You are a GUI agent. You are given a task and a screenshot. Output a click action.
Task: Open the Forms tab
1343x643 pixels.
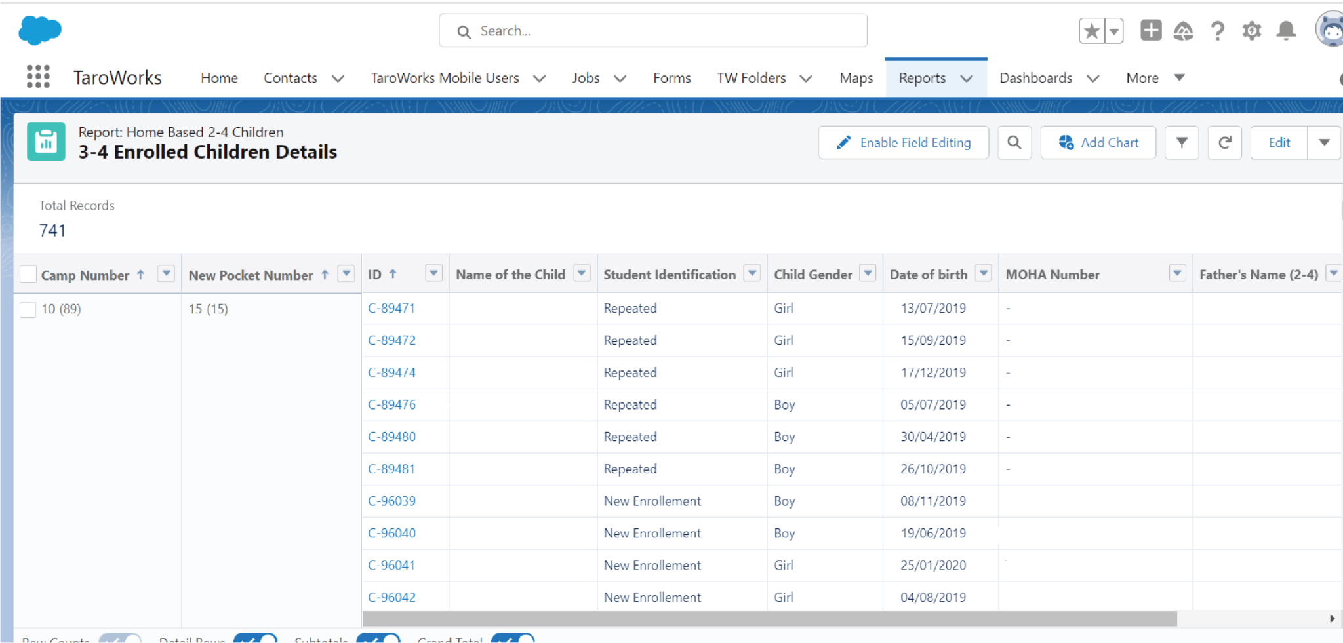click(671, 78)
